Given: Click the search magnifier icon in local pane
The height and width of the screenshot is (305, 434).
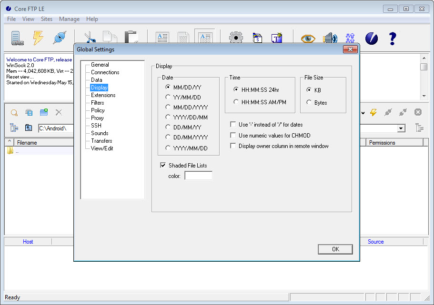Looking at the screenshot, I should (x=14, y=113).
